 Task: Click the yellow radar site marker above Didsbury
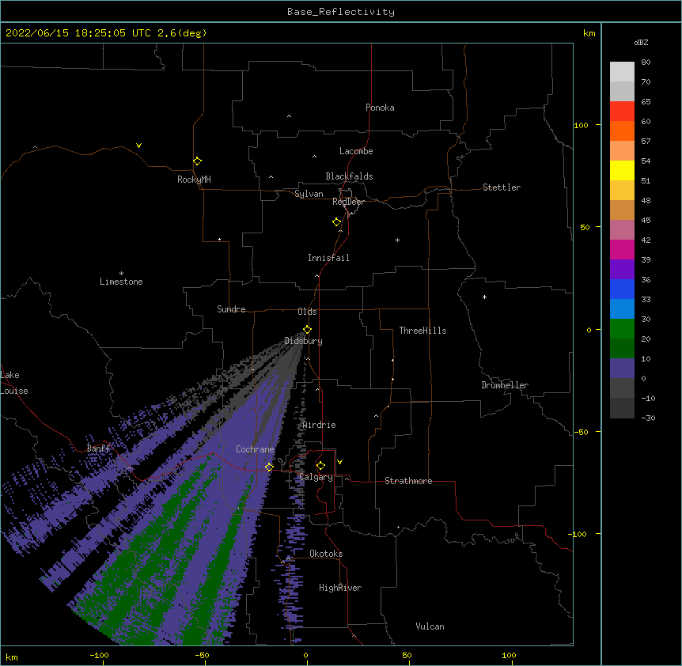(x=307, y=330)
